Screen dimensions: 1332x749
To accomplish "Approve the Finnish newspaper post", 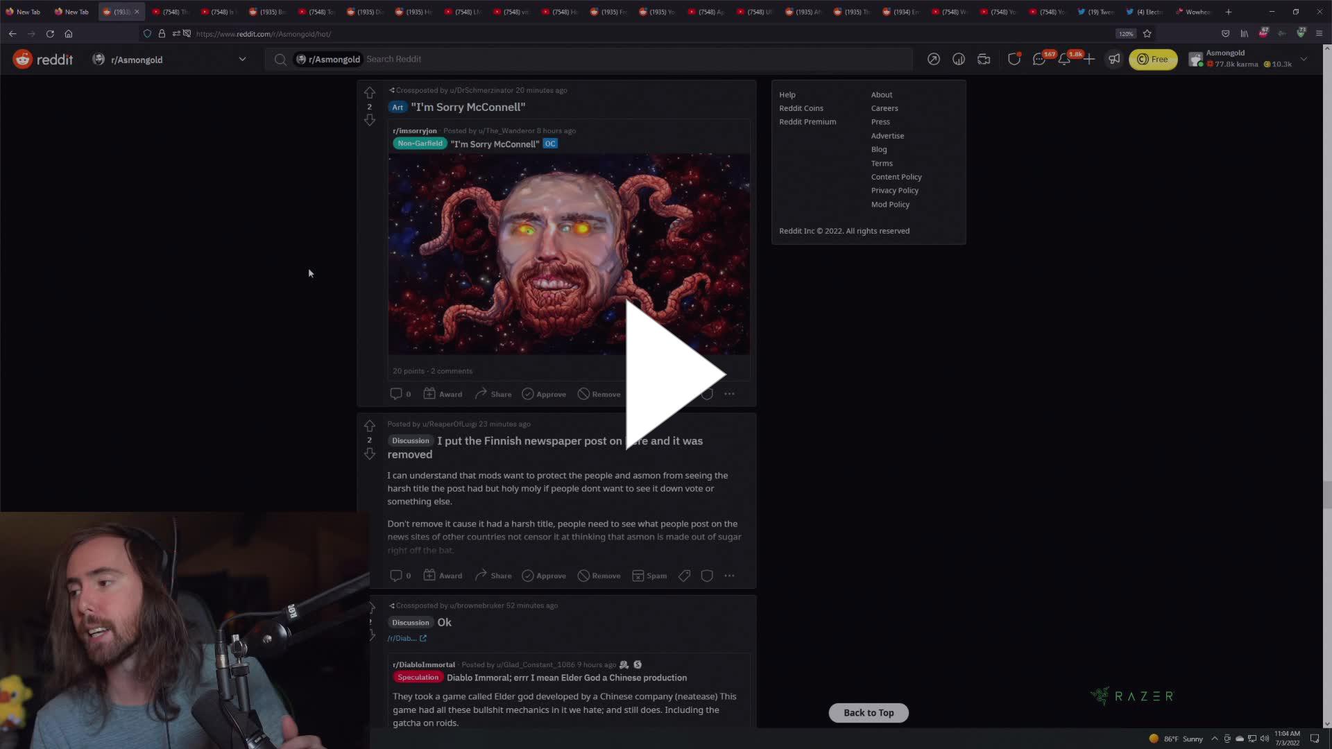I will coord(543,575).
